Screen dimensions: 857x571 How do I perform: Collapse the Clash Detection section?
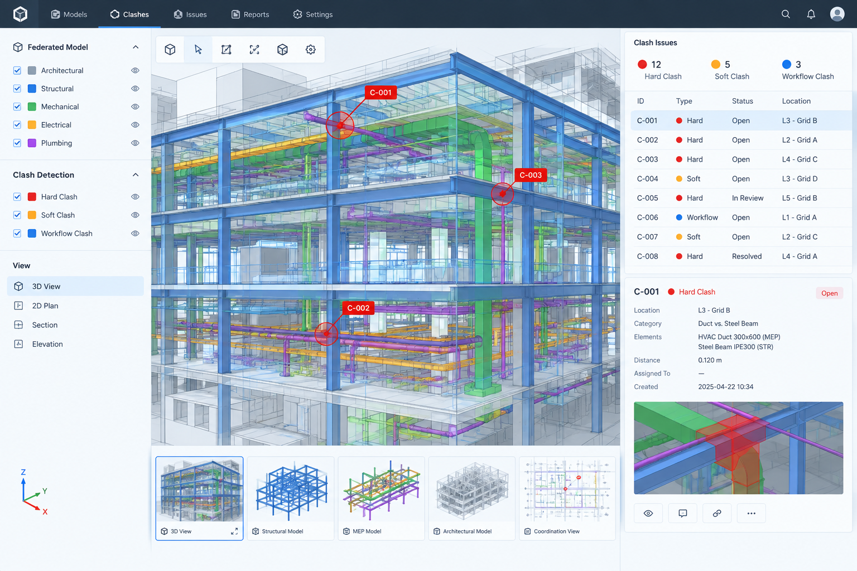point(136,175)
